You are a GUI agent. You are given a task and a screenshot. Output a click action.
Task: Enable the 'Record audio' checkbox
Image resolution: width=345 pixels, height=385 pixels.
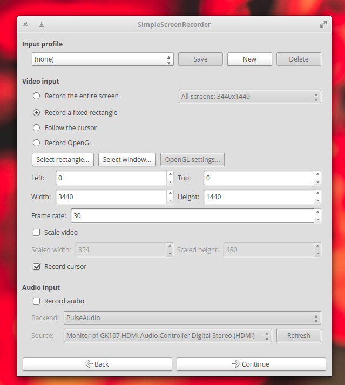tap(37, 301)
